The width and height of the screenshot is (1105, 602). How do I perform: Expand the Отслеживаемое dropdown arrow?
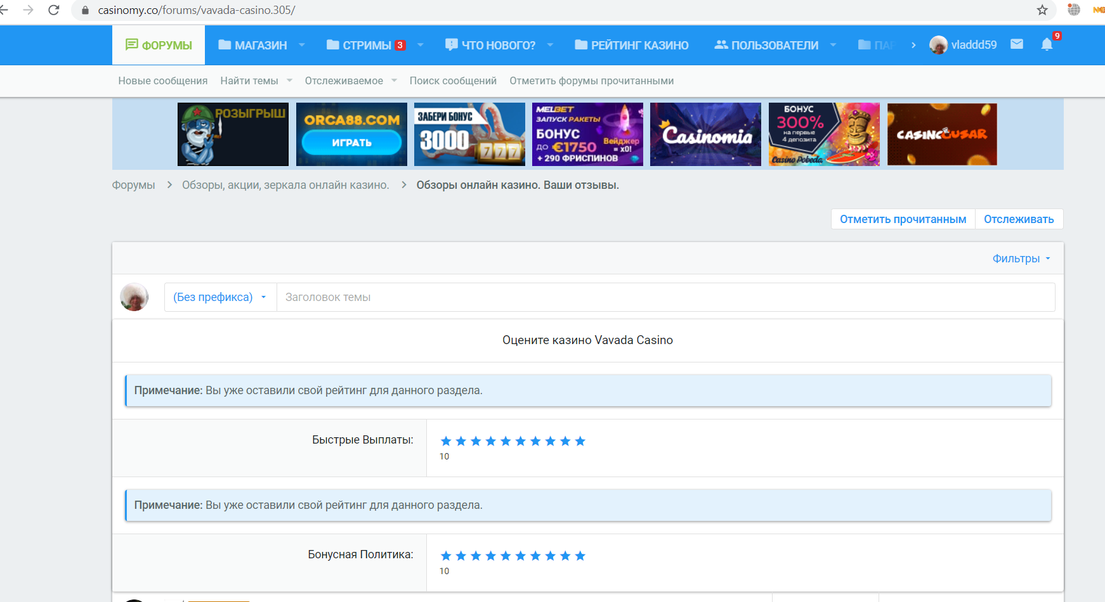click(x=394, y=80)
